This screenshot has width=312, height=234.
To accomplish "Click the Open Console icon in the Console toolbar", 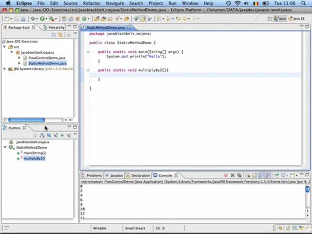I will pos(292,175).
